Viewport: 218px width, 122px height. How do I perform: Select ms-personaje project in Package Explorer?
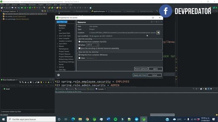[x=17, y=19]
